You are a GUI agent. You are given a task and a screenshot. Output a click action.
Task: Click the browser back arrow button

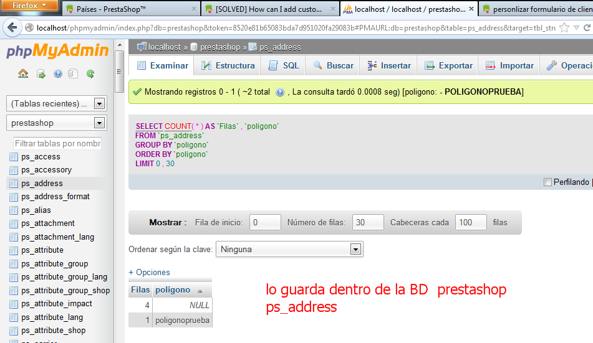(x=12, y=27)
